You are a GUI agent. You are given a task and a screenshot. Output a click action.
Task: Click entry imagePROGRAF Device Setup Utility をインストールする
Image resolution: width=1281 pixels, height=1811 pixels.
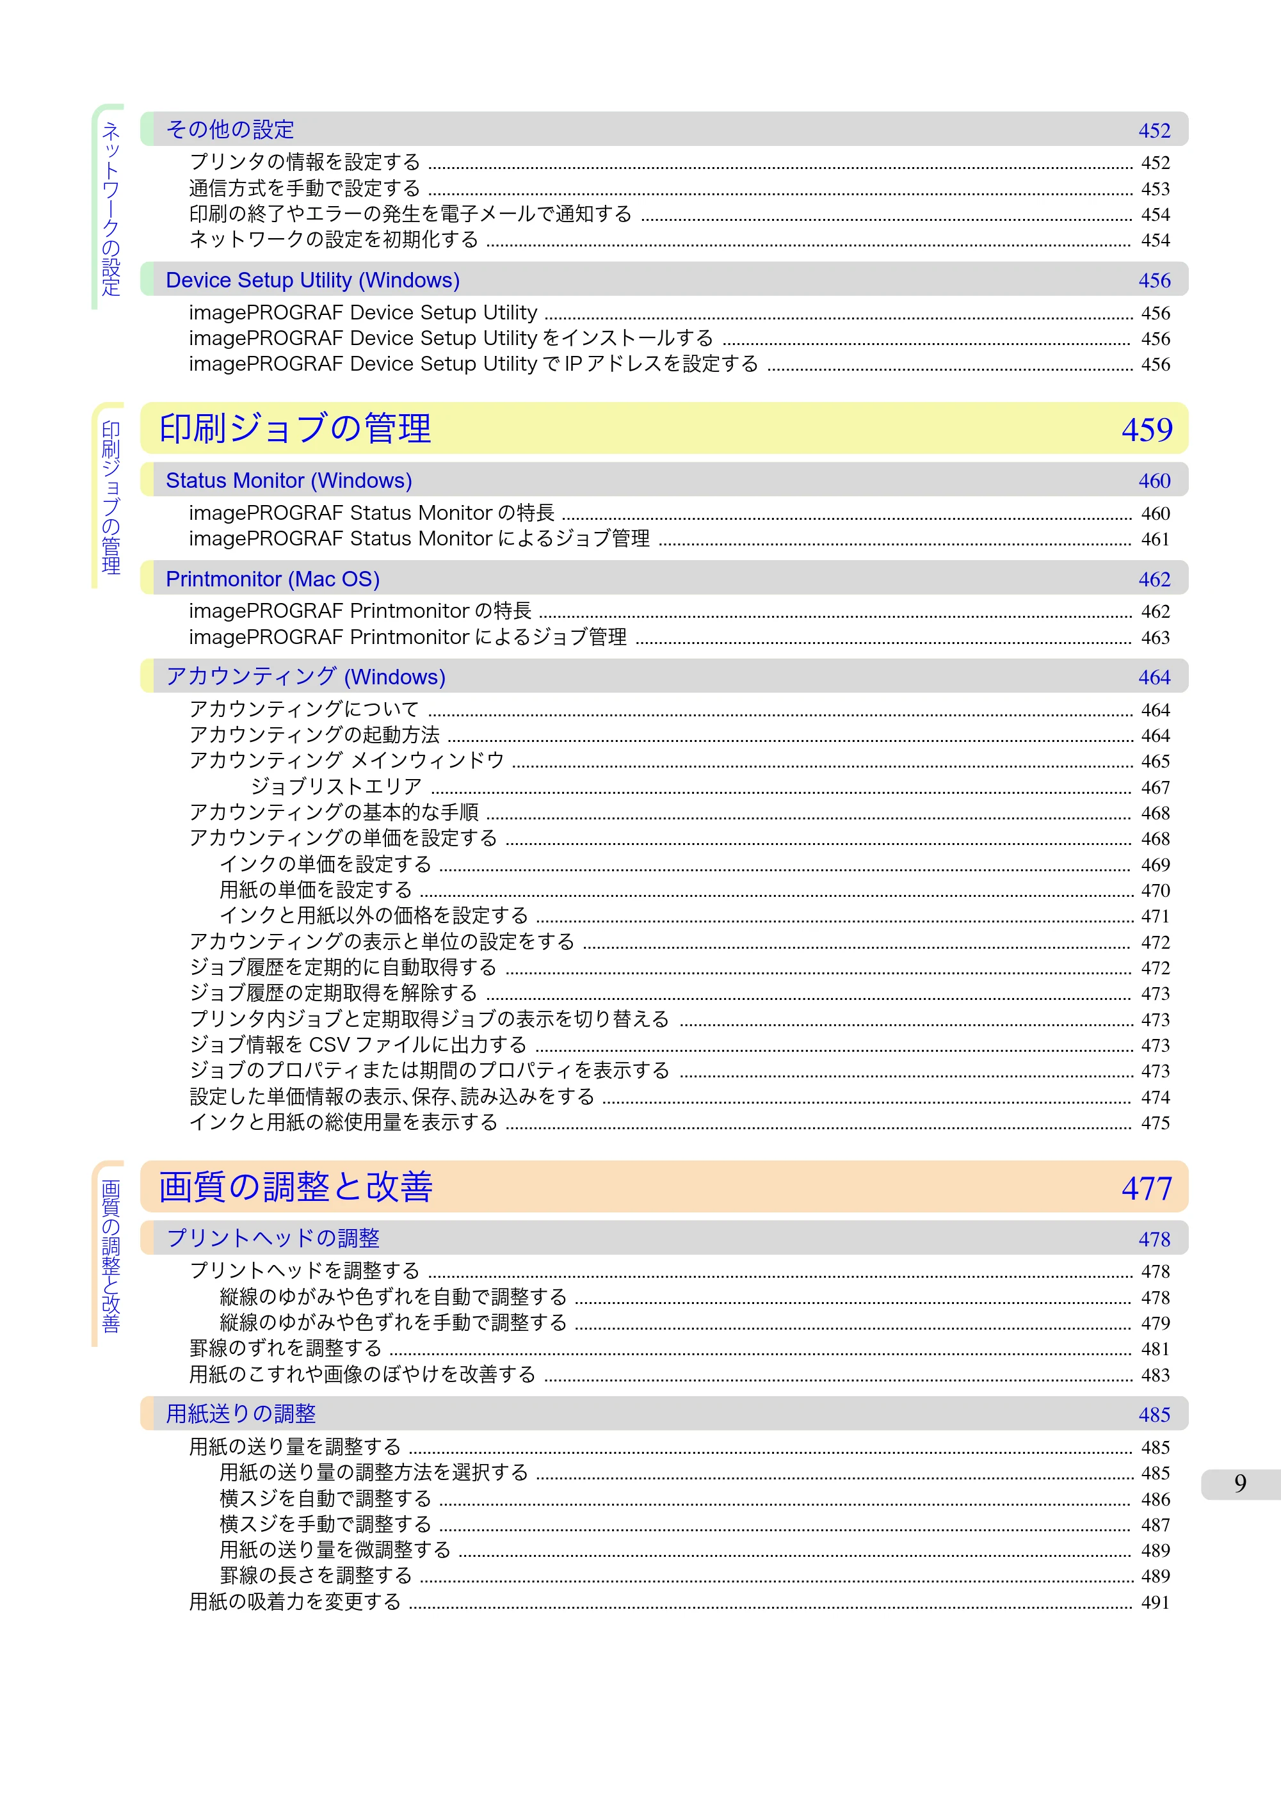click(x=679, y=339)
